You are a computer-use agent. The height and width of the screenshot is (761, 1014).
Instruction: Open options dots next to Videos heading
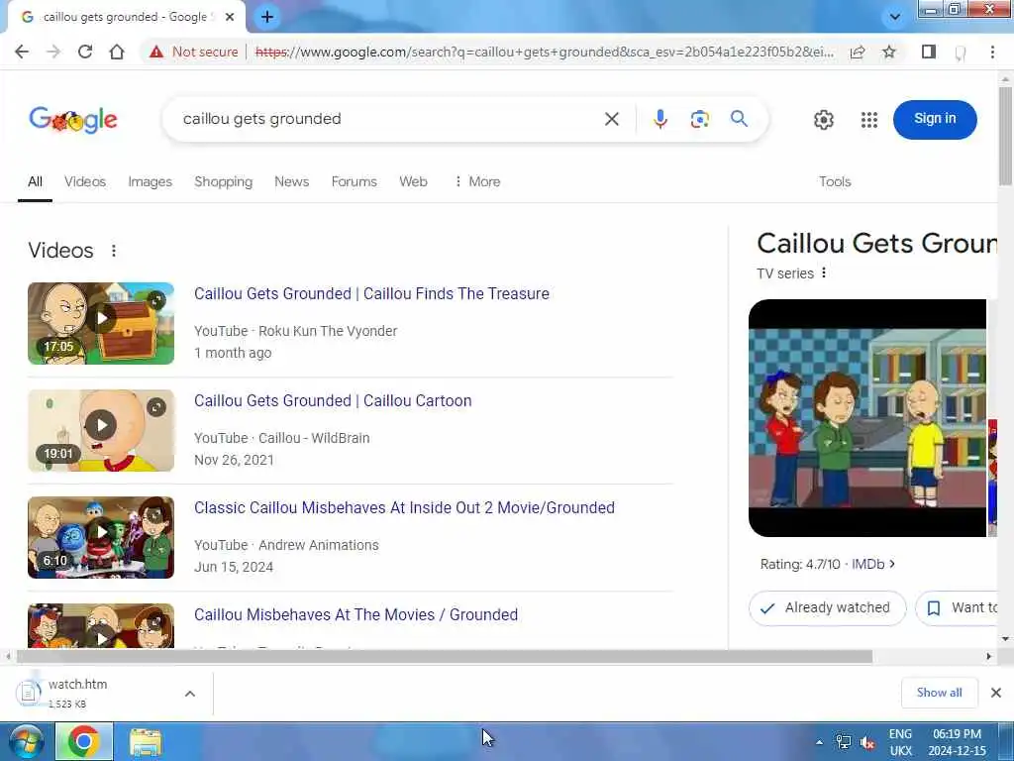[114, 251]
